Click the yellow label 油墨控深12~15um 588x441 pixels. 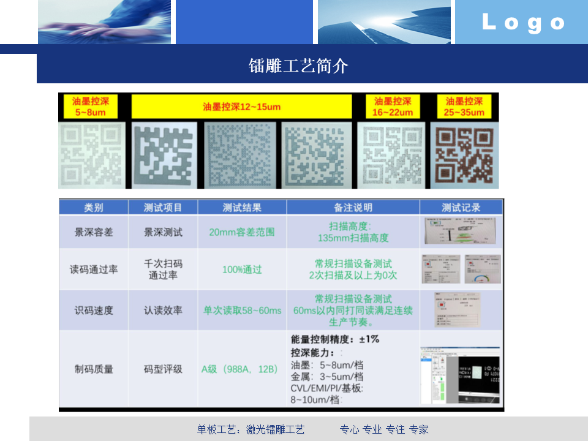click(241, 107)
